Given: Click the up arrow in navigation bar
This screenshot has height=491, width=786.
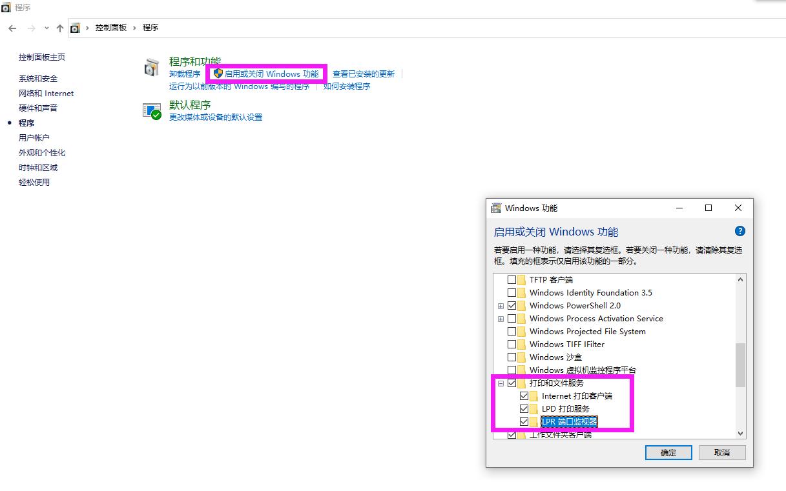Looking at the screenshot, I should (60, 28).
